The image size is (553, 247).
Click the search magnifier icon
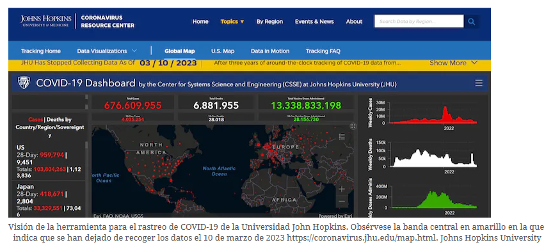472,22
